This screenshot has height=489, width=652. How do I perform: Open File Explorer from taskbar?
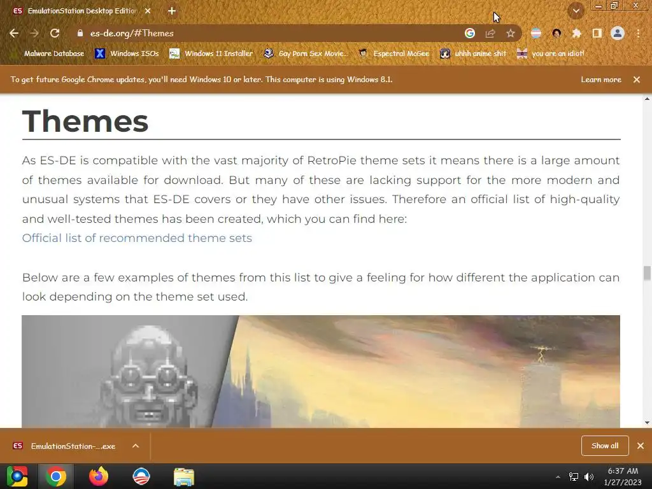coord(184,477)
